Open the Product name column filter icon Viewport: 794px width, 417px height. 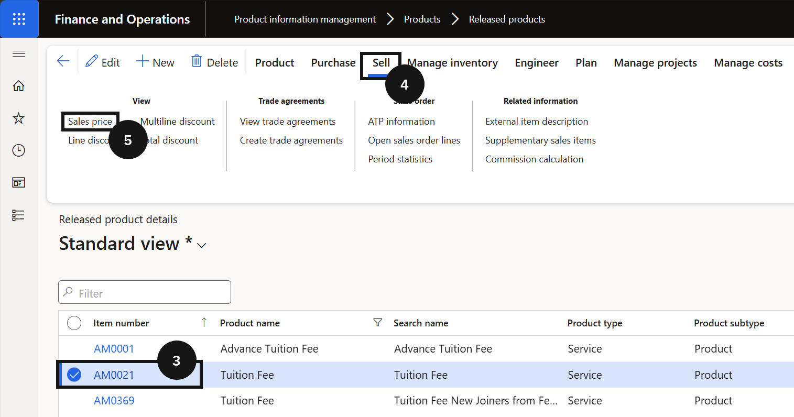[x=377, y=323]
